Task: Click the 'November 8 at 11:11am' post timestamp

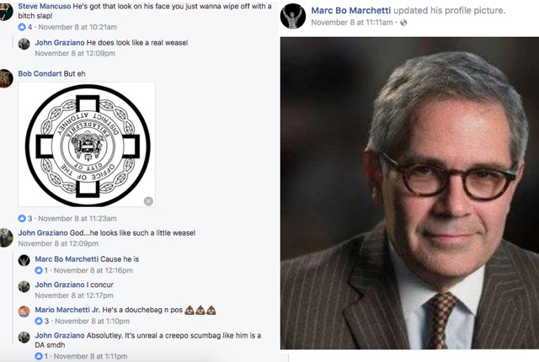Action: 352,23
